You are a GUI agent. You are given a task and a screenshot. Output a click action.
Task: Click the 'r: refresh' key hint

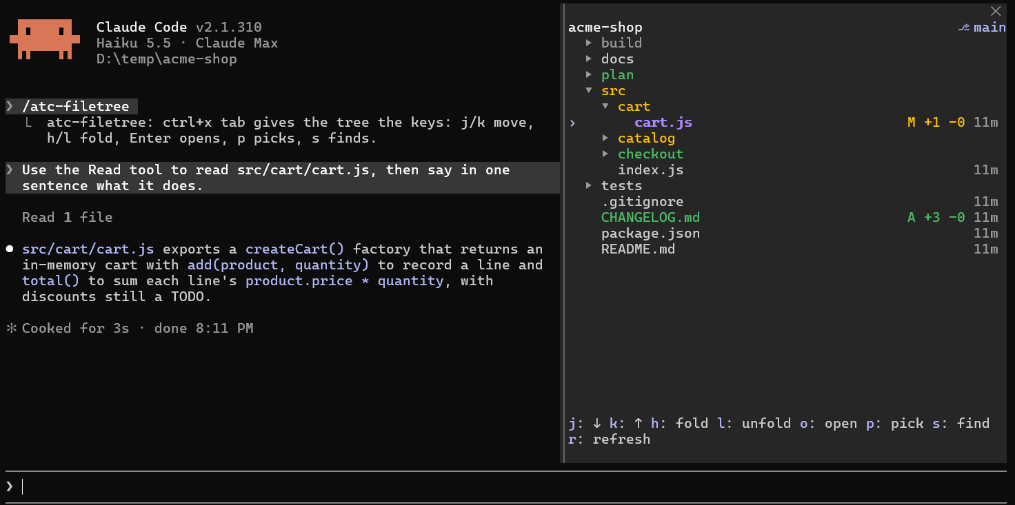pyautogui.click(x=610, y=439)
